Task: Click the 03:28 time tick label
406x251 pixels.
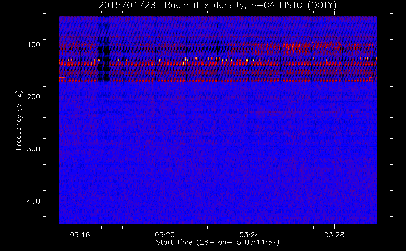Action: coord(334,235)
